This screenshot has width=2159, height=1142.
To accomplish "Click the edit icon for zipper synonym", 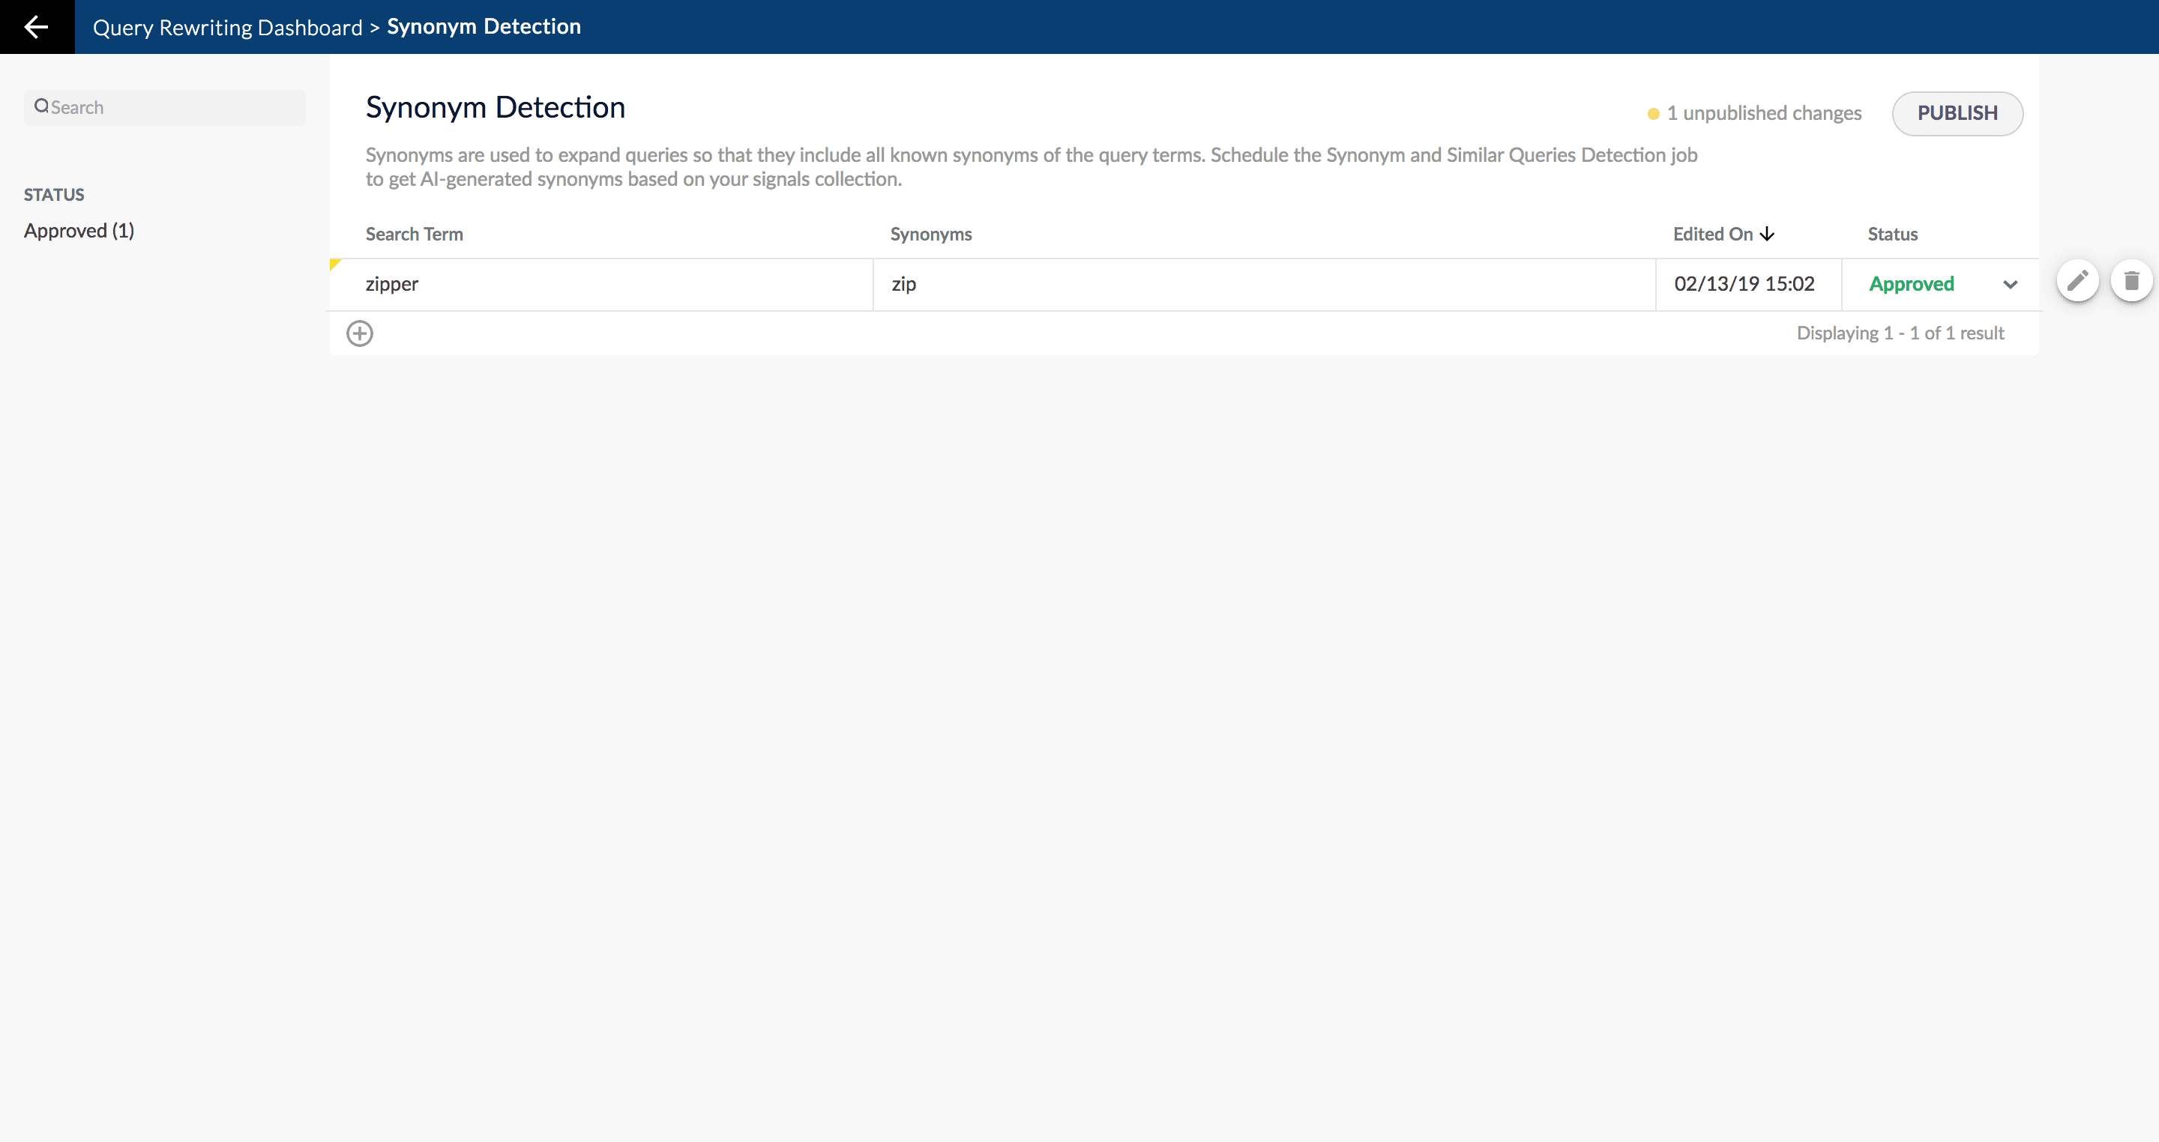I will (x=2077, y=281).
